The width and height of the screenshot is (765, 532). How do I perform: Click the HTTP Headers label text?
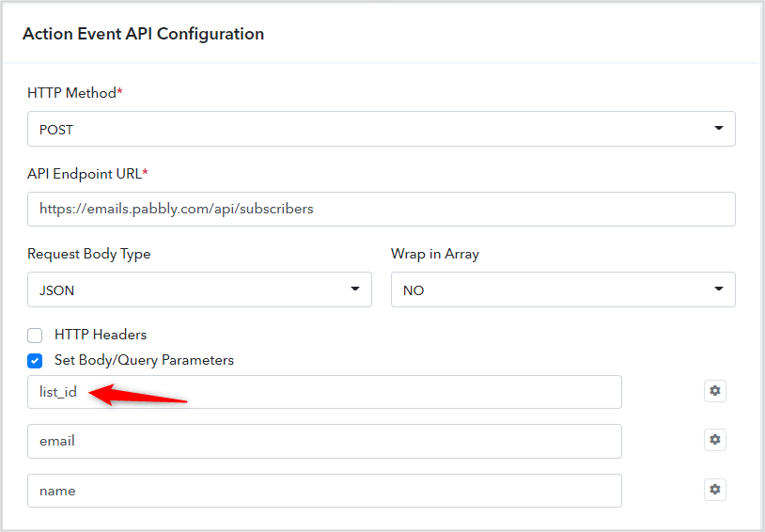click(101, 335)
